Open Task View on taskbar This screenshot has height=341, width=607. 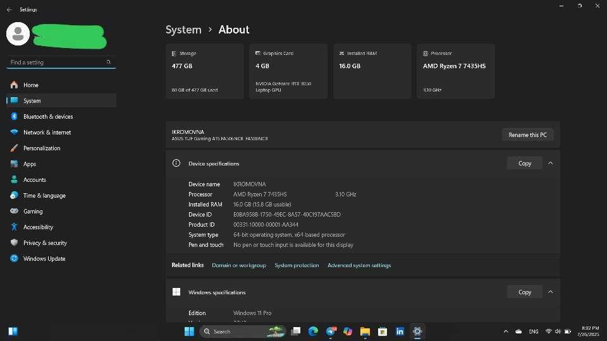coord(296,332)
